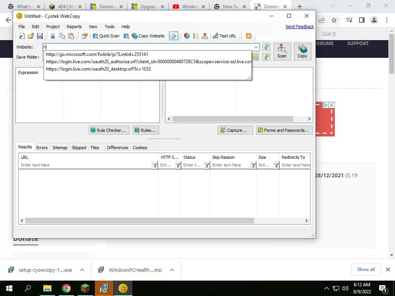Viewport: 395px width, 296px height.
Task: Toggle the highlighted list view toolbar icon
Action: [x=174, y=36]
